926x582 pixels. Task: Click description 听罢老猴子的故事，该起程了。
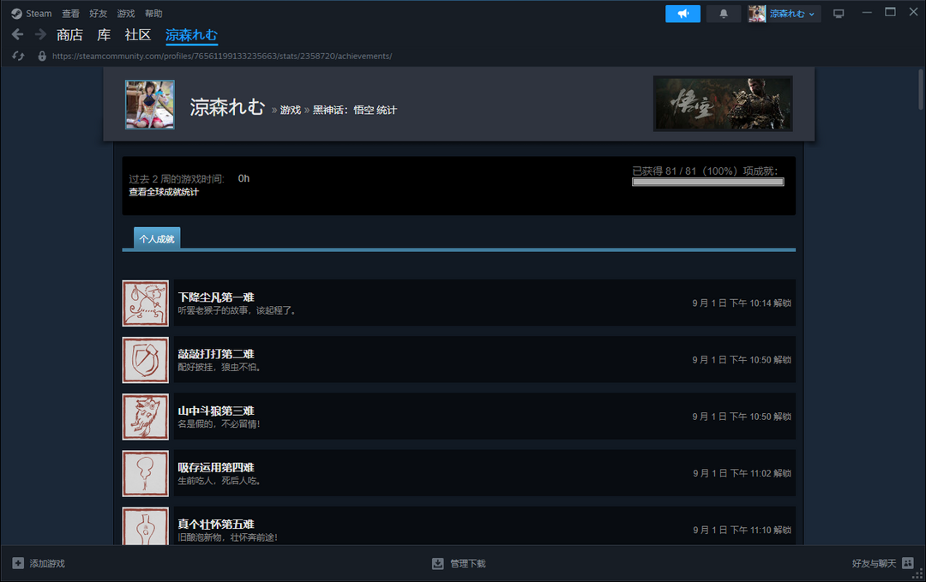pos(237,310)
